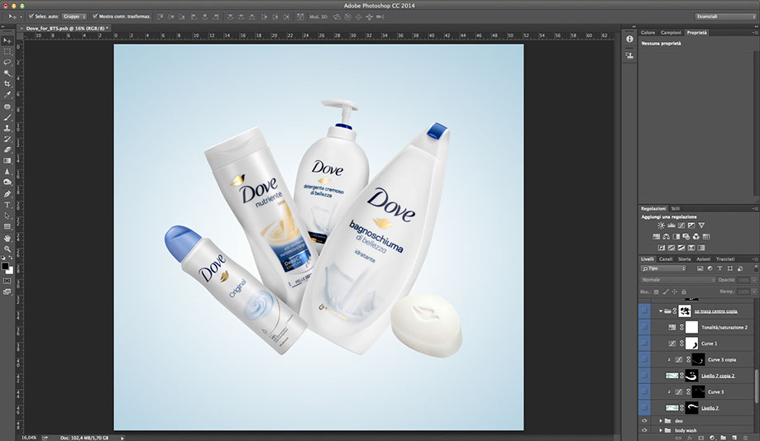Lock layer position

click(674, 292)
